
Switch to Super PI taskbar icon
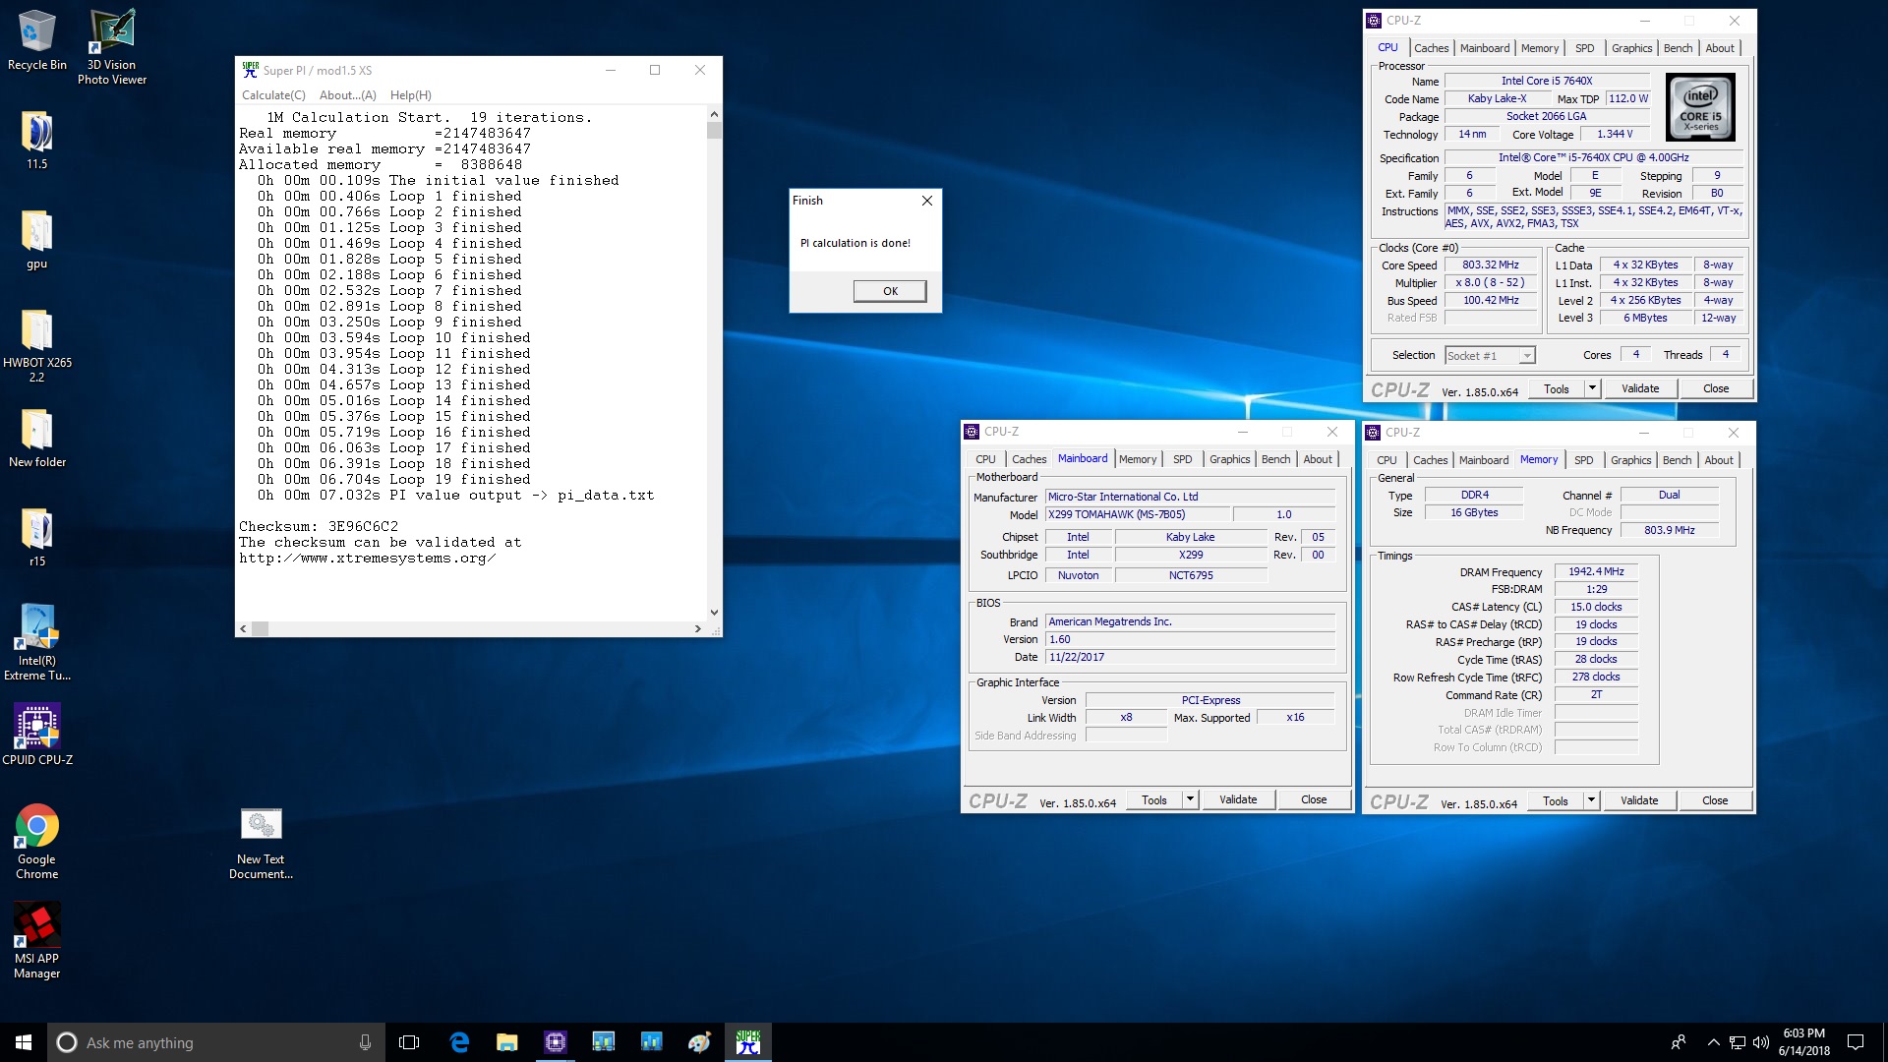pos(748,1042)
